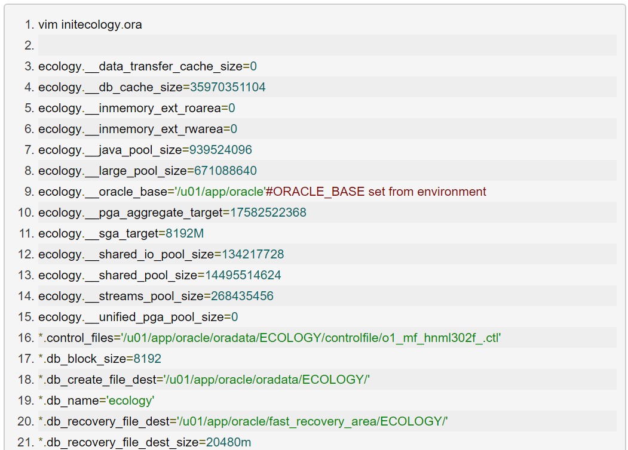Viewport: 628px width, 450px height.
Task: Click the db_recovery_file_dest_size value 20480m
Action: coord(229,442)
